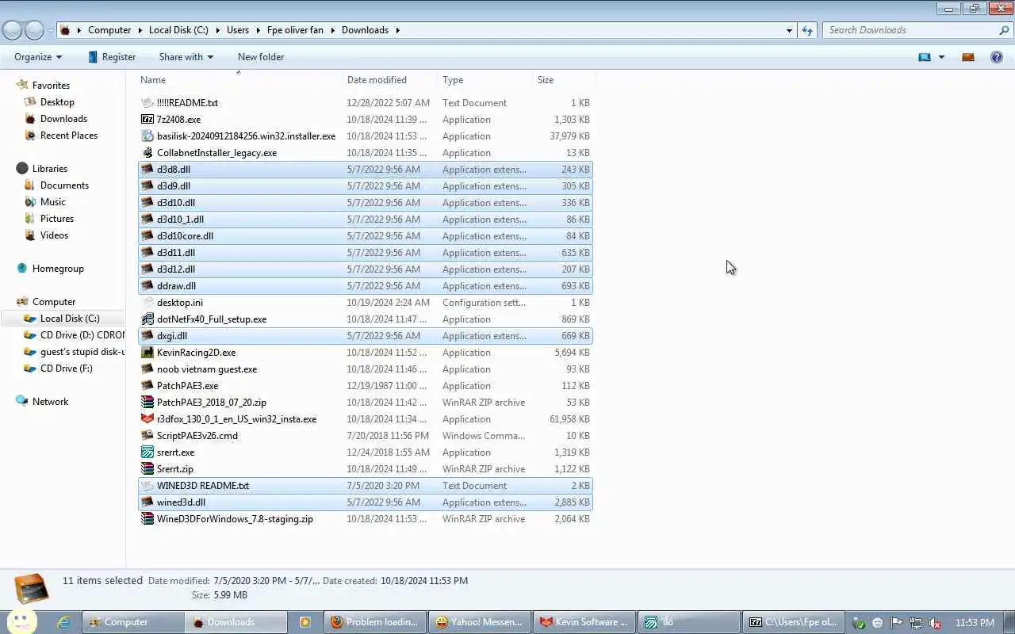Open CD Drive (F:) in sidebar
The height and width of the screenshot is (634, 1015).
coord(67,369)
